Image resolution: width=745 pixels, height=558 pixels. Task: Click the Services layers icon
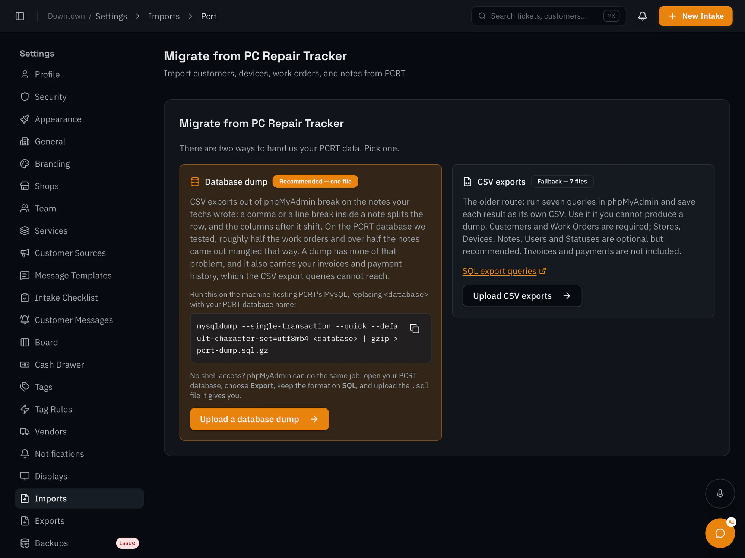point(25,231)
